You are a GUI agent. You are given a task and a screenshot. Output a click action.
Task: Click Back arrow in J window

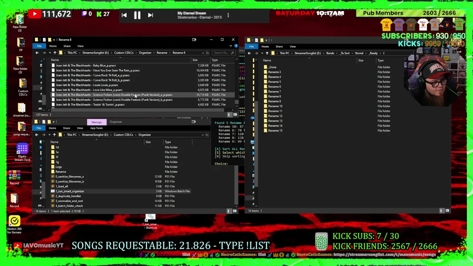249,53
